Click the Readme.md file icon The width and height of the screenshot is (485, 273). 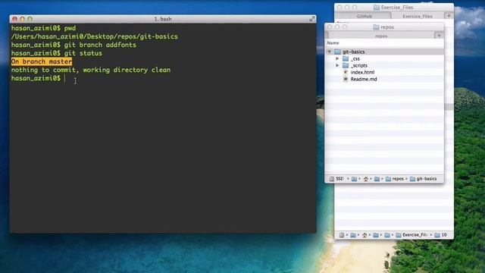point(346,79)
